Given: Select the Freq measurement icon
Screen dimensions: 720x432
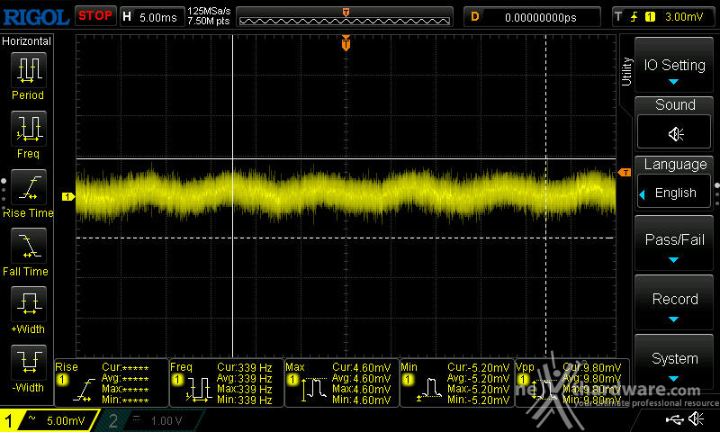Looking at the screenshot, I should point(29,129).
